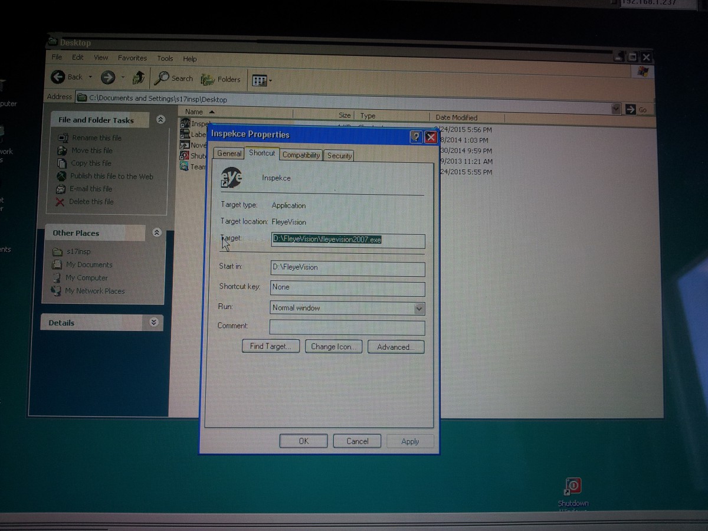The image size is (708, 531).
Task: Open Search from the toolbar
Action: click(x=174, y=78)
